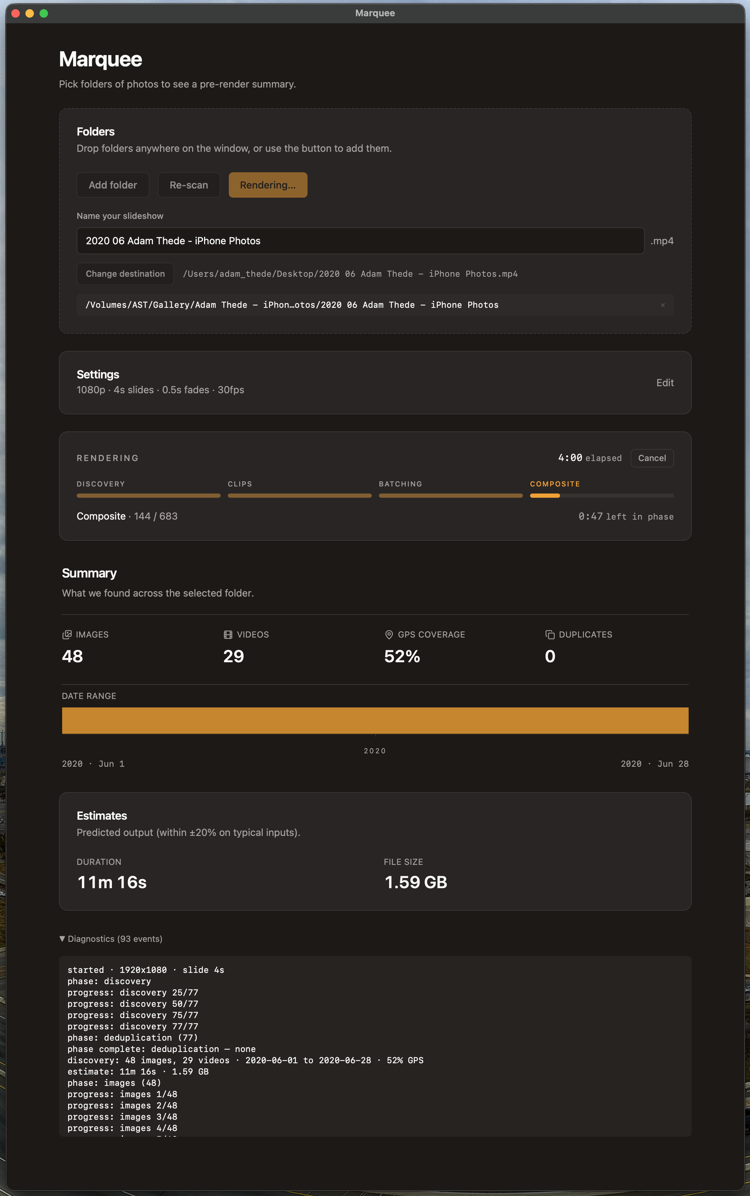Click the '1.59 GB' file size estimate

416,882
